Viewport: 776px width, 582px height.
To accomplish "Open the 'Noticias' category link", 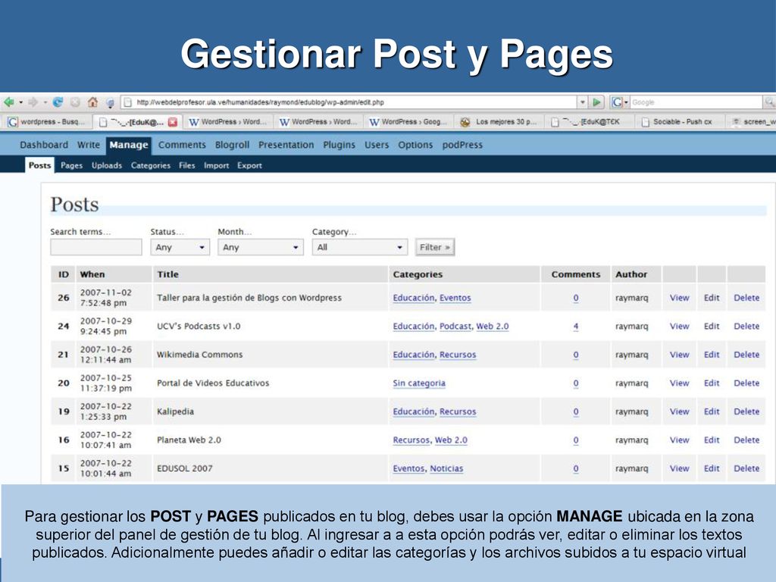I will (x=446, y=468).
